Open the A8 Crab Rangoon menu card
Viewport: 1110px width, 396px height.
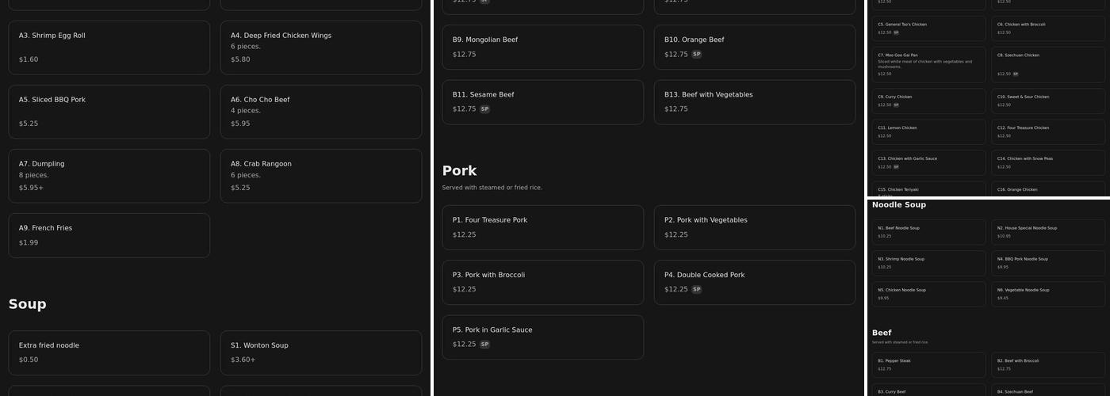coord(320,176)
